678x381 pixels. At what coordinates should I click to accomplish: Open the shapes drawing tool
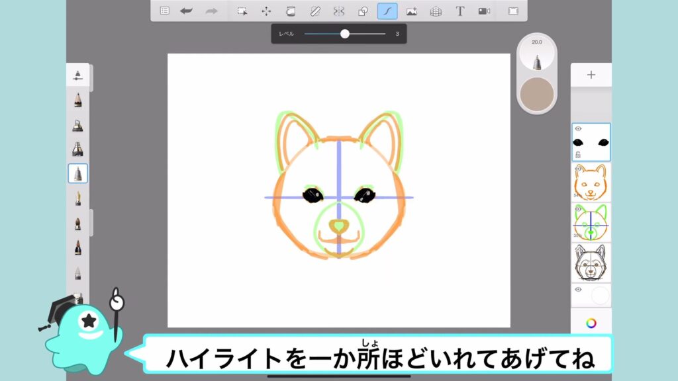click(363, 11)
